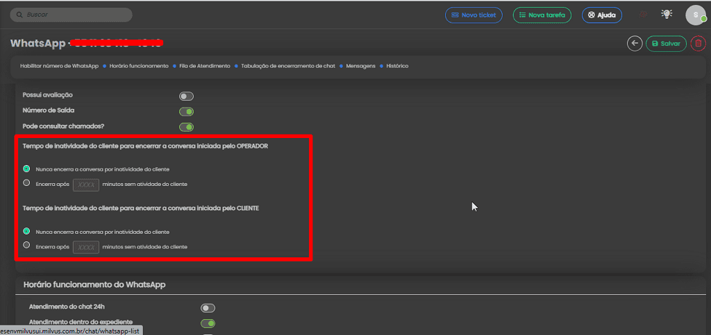Click the red trash delete icon

698,44
